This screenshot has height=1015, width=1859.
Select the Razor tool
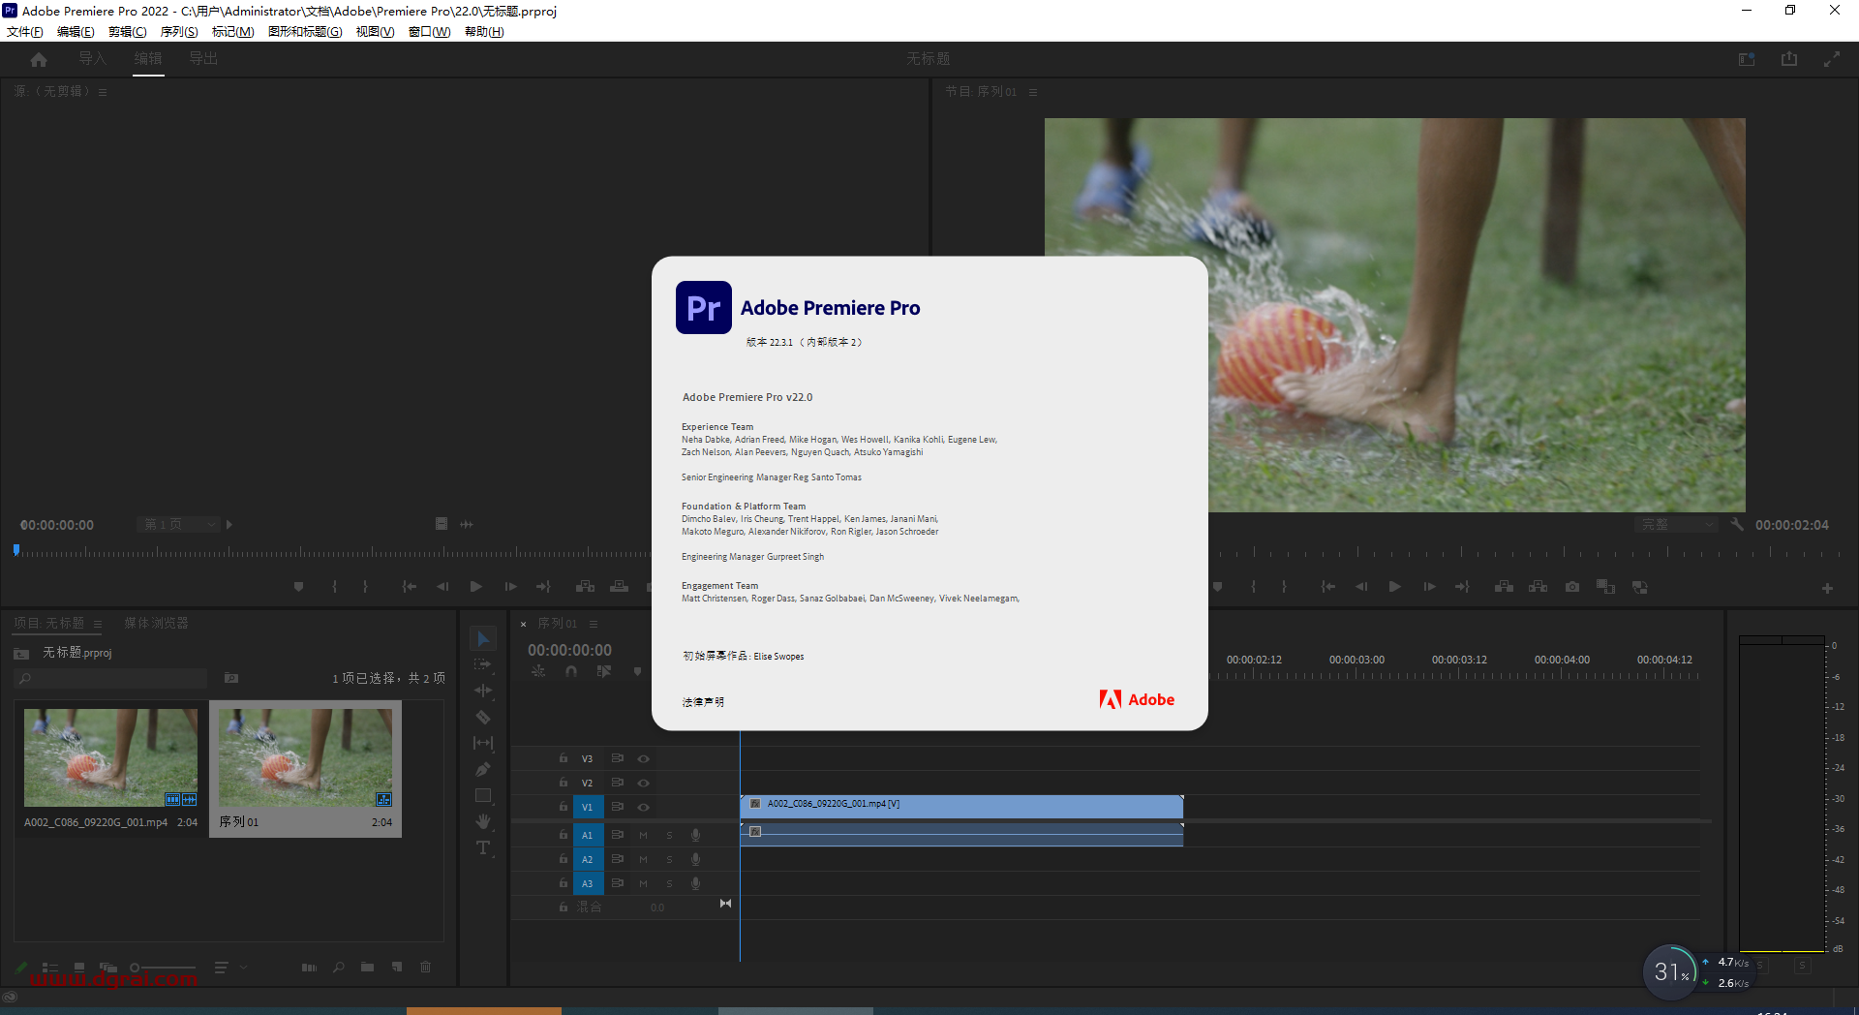click(x=483, y=717)
